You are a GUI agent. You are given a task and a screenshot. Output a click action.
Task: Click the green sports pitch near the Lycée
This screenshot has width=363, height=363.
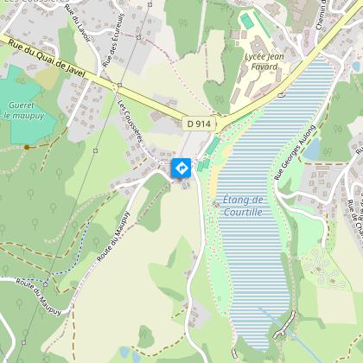246,21
